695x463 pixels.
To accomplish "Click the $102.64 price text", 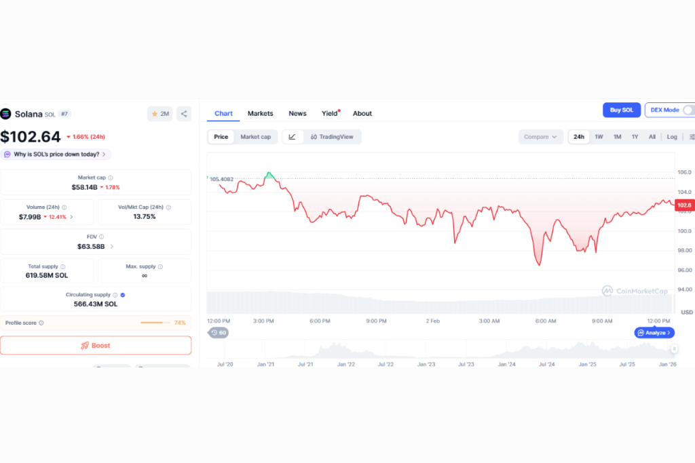I will pos(30,136).
